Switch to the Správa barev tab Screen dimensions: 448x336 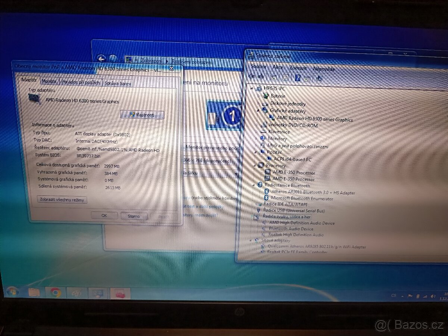(x=118, y=83)
